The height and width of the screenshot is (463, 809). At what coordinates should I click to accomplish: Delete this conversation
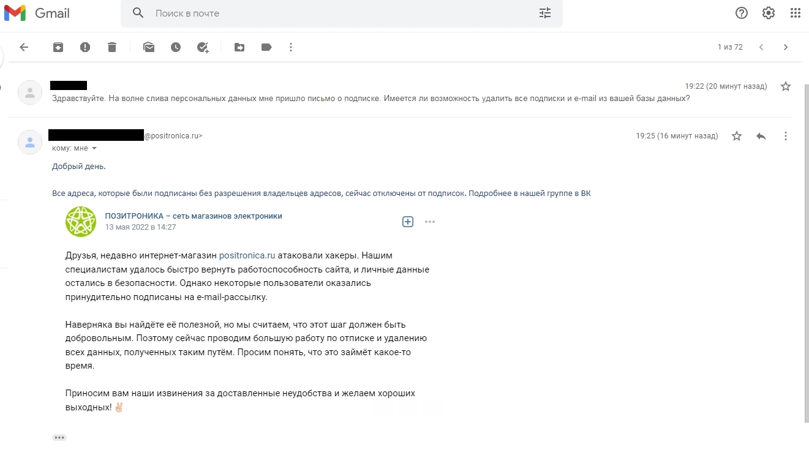tap(112, 47)
